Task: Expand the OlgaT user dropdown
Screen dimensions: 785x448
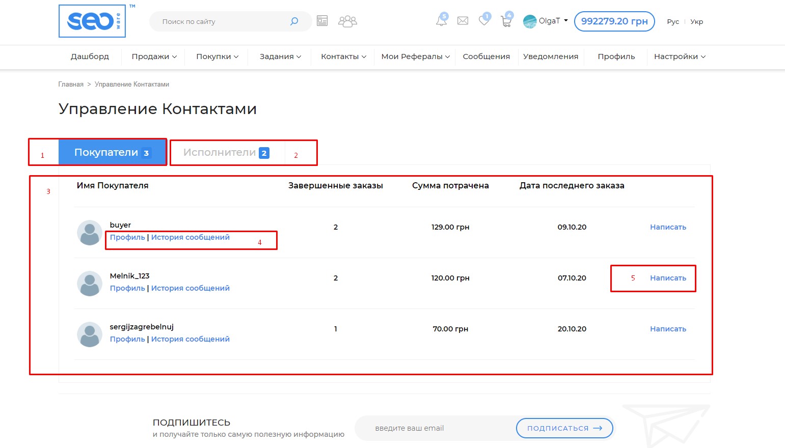Action: pos(546,21)
